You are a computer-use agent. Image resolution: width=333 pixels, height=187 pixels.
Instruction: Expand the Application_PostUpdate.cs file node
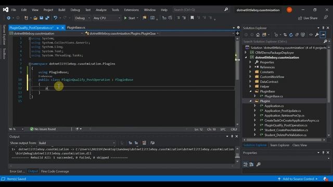[x=255, y=111]
